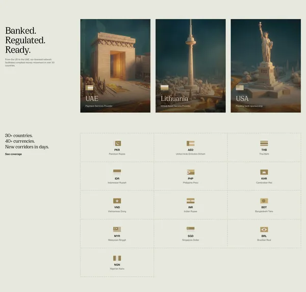
Task: Click the Pending bank sponsorship caption
Action: pos(249,106)
